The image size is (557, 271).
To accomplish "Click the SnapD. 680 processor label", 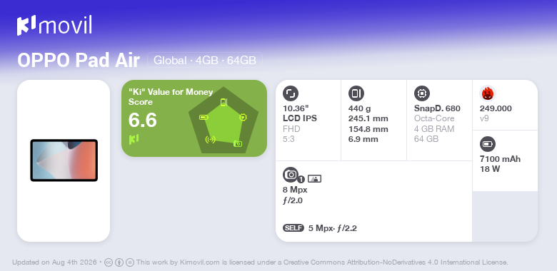I will [437, 108].
